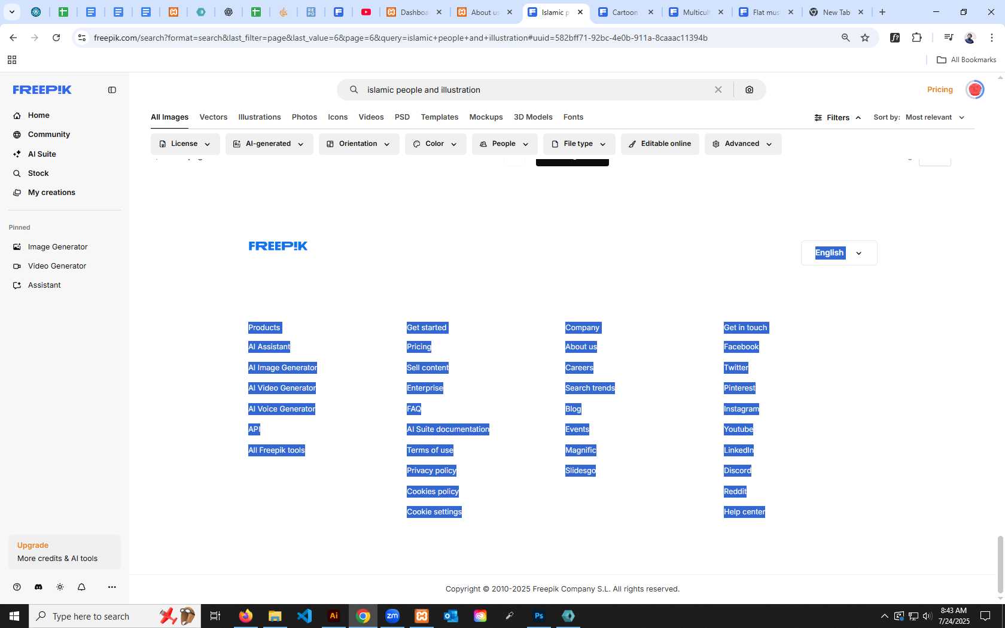
Task: Expand the File type filter dropdown
Action: (579, 144)
